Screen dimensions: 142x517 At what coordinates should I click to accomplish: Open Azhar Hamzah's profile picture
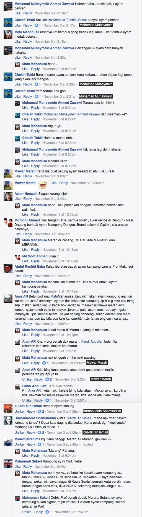pyautogui.click(x=8, y=196)
